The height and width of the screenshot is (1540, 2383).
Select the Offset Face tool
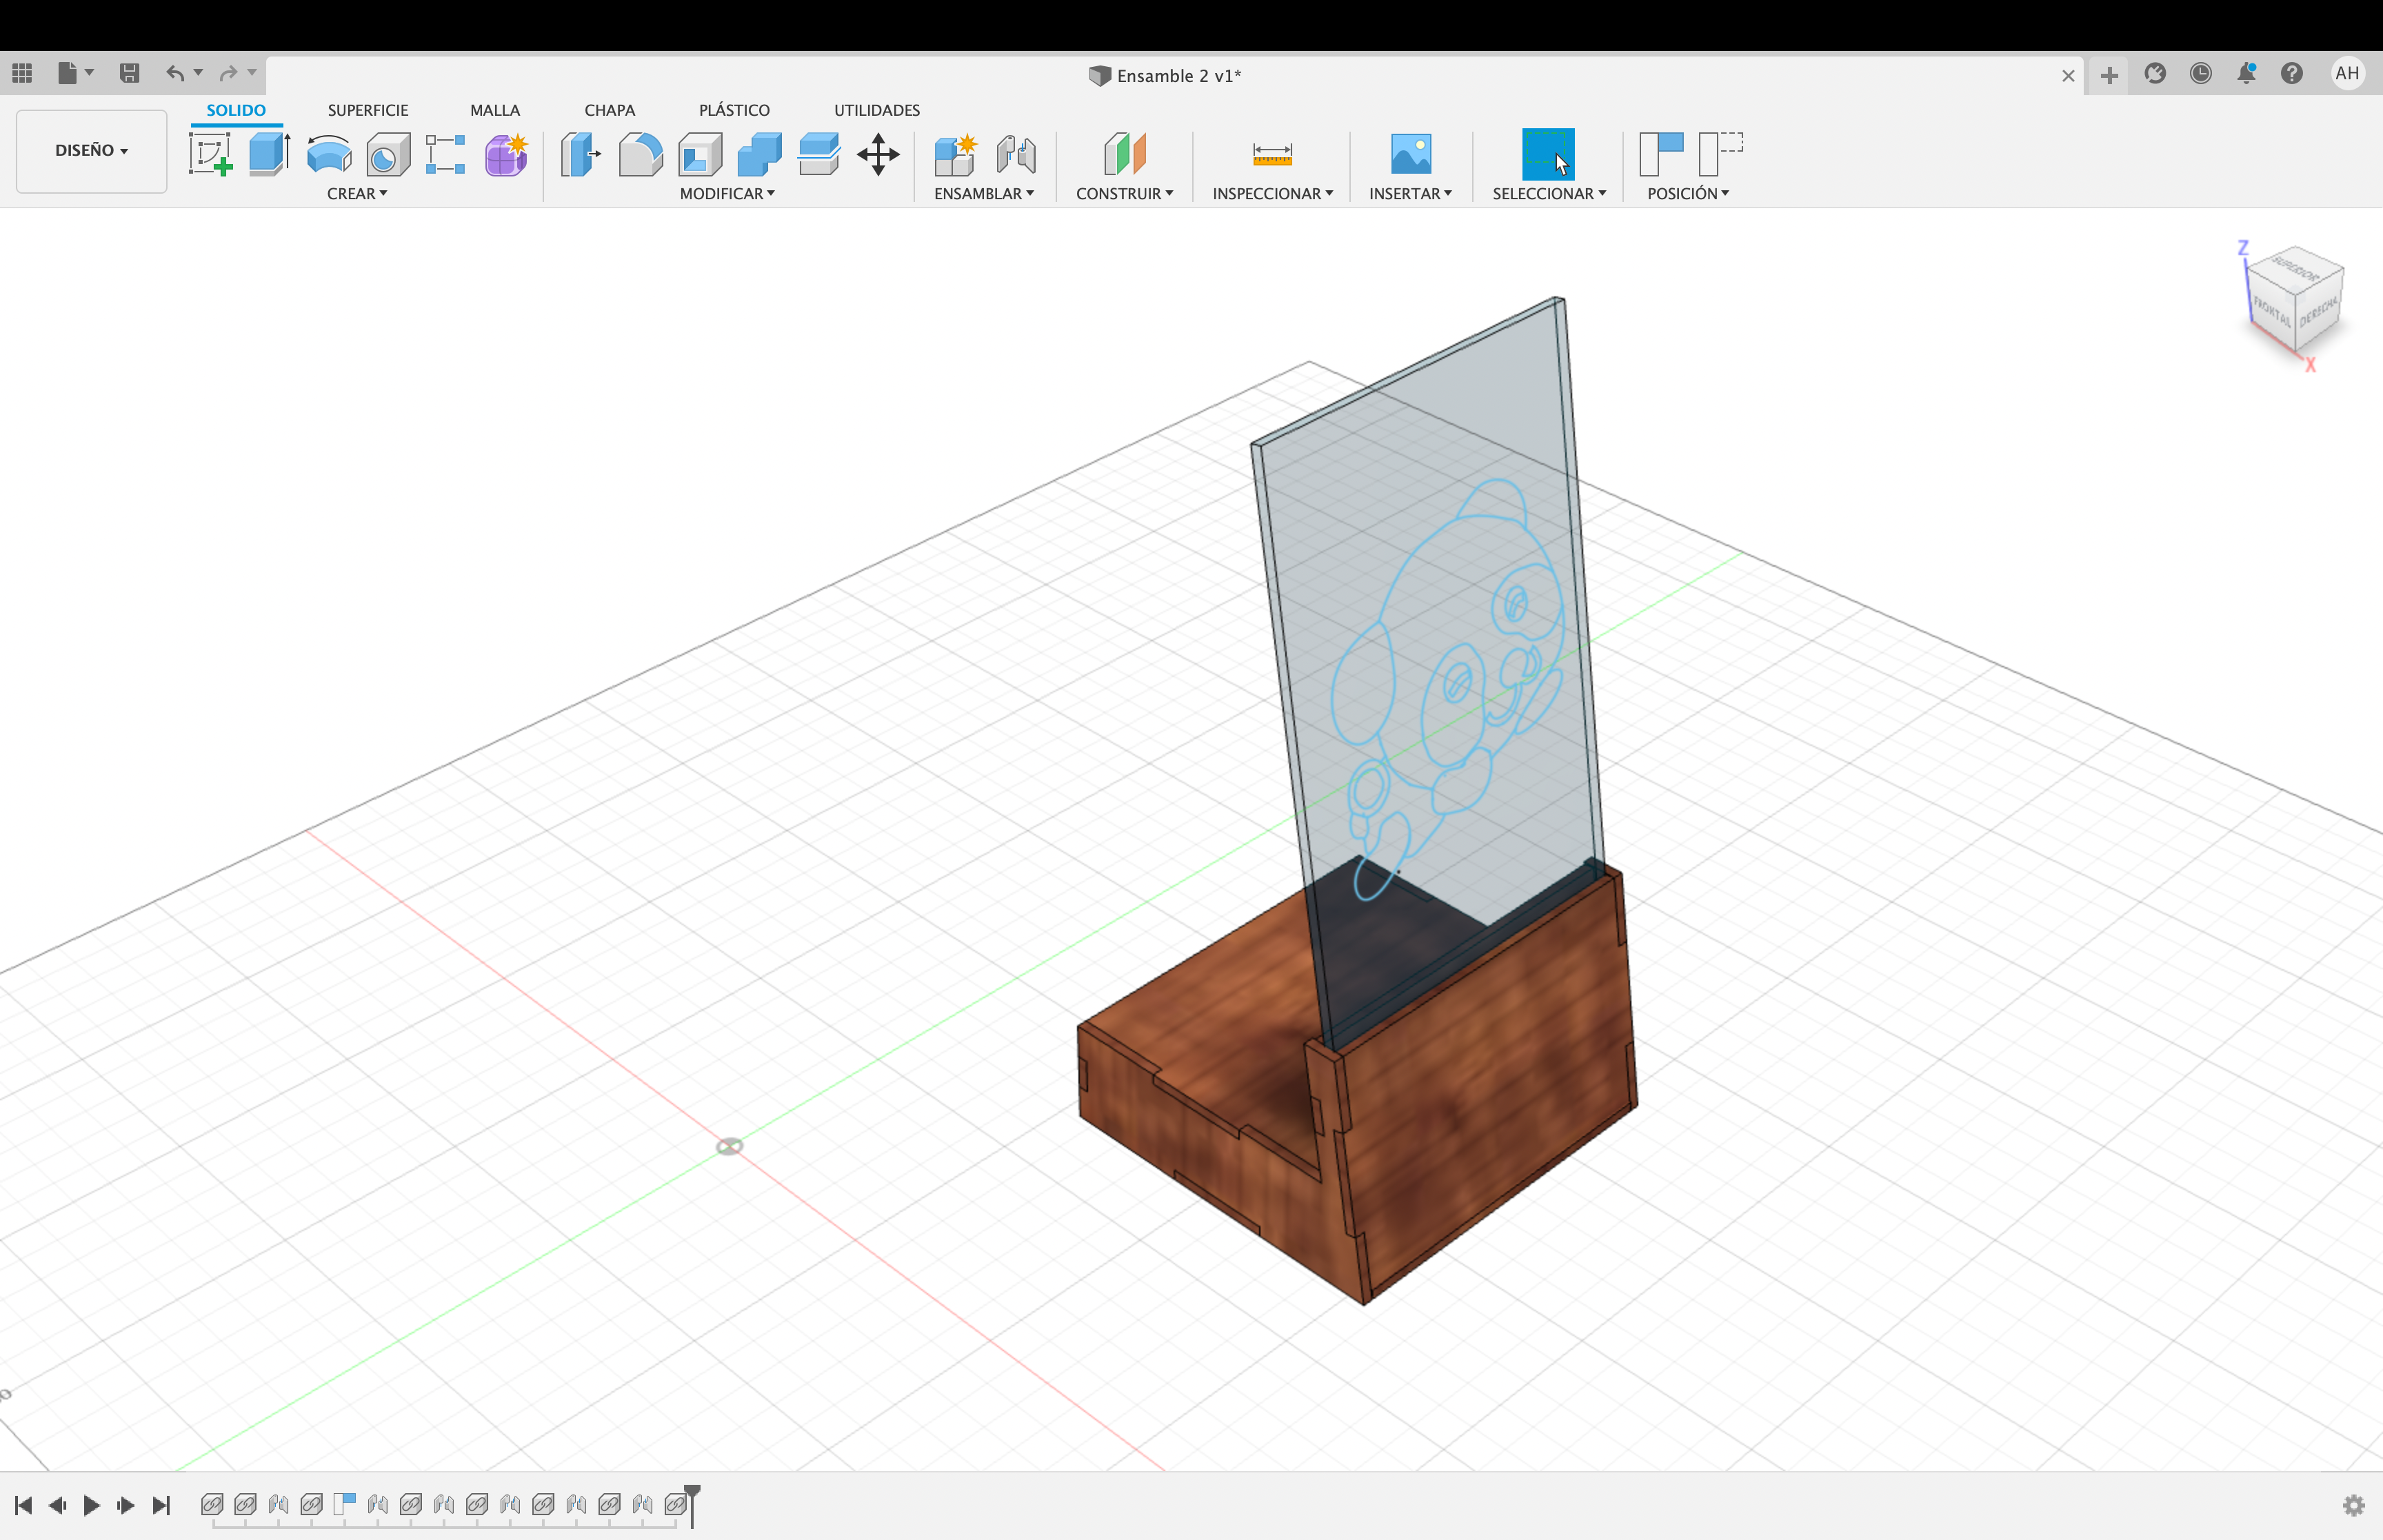pyautogui.click(x=819, y=154)
